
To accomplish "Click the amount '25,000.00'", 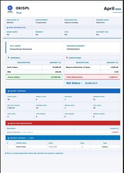I will [x=57, y=67].
